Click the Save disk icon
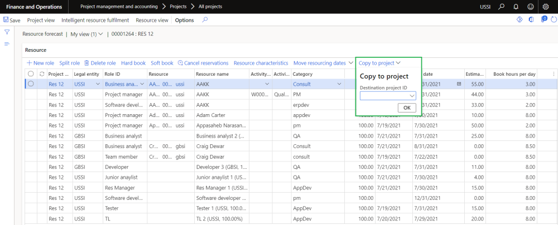558x225 pixels. 6,20
